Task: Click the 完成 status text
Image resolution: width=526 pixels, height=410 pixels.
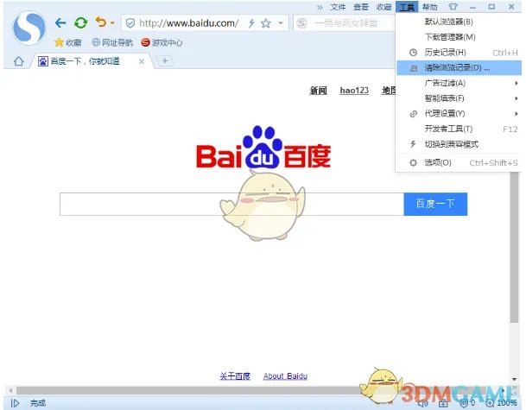Action: (x=38, y=403)
